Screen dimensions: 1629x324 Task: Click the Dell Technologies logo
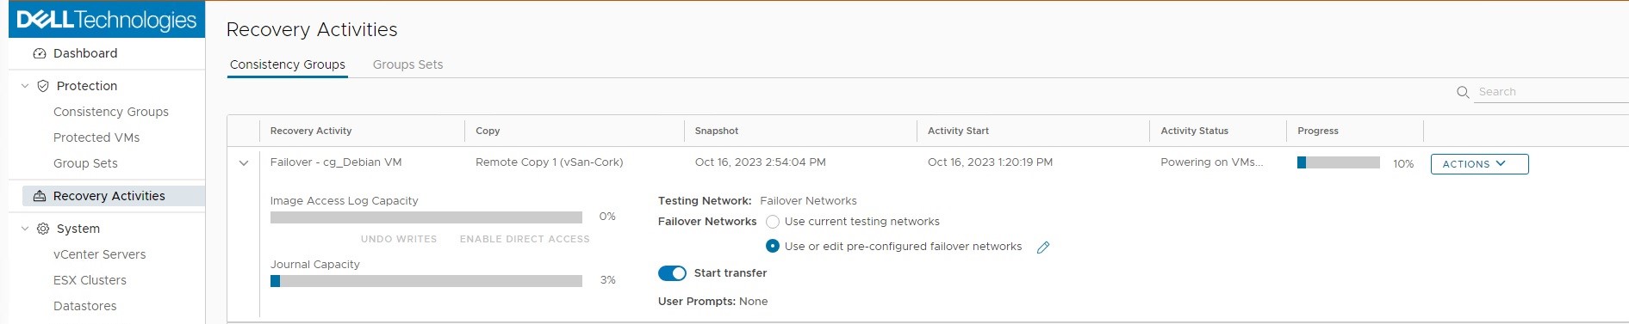107,20
